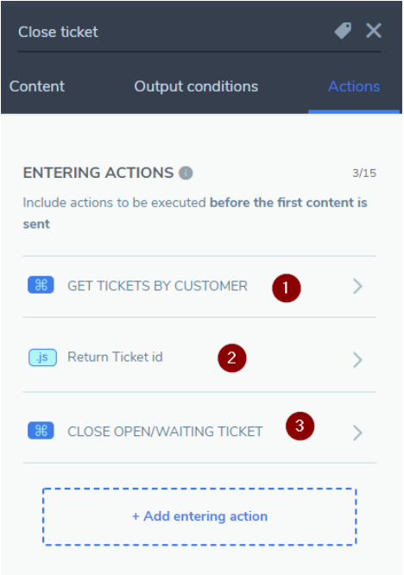
Task: Click the Add entering action button
Action: [x=199, y=516]
